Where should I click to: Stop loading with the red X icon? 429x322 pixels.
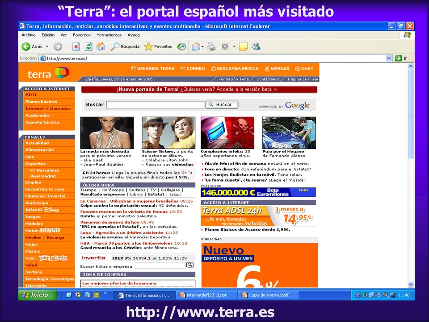click(x=76, y=47)
